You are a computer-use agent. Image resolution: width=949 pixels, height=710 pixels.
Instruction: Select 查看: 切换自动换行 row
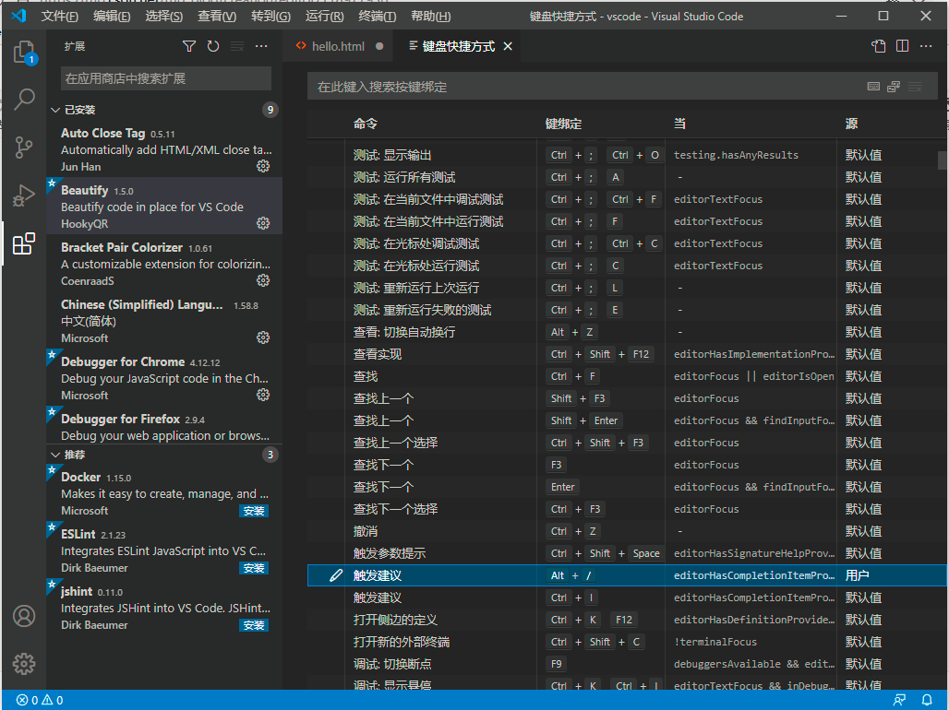[627, 331]
